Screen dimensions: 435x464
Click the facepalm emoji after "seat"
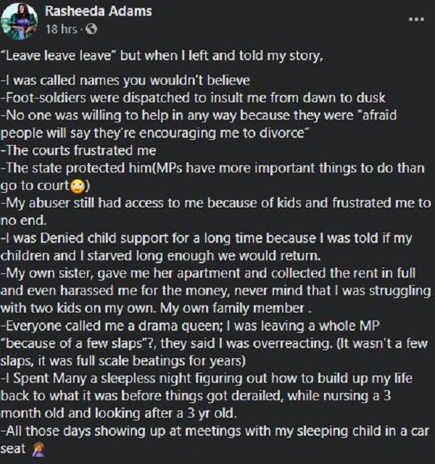coord(35,449)
